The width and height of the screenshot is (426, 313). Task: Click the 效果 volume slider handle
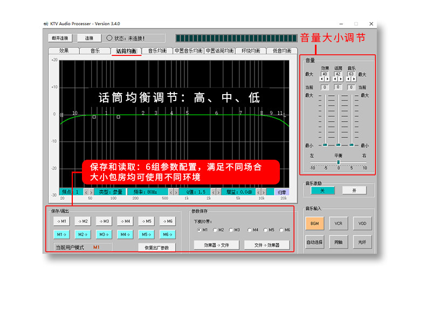coord(325,145)
